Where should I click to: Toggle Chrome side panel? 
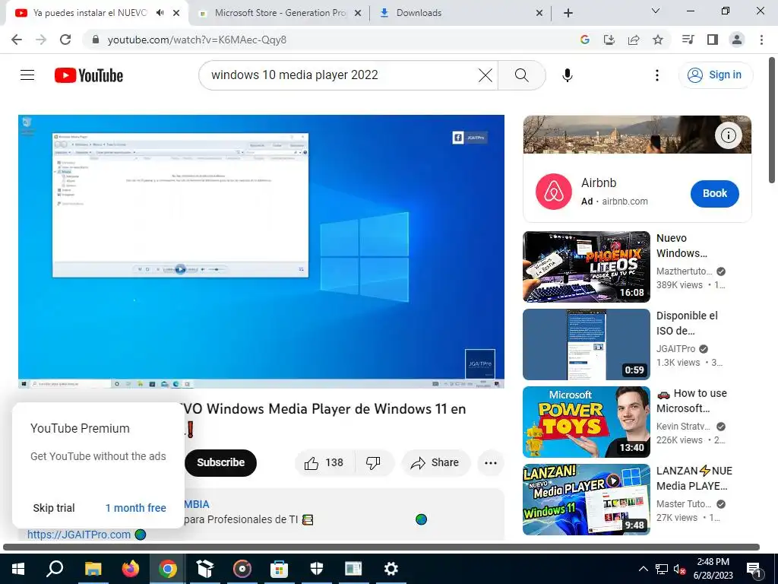click(713, 40)
